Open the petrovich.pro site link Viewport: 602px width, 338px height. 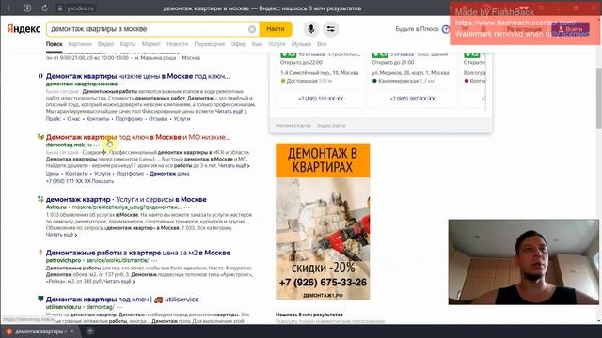coord(63,261)
